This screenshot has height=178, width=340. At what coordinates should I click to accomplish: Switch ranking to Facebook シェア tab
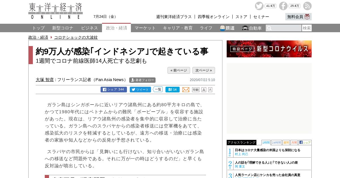(x=305, y=142)
